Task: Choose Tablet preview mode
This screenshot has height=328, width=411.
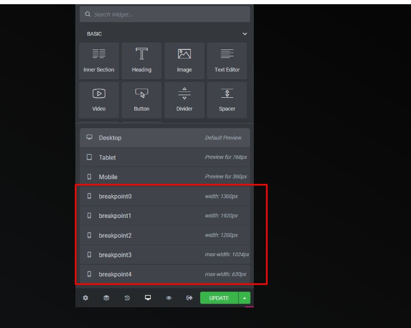Action: coord(165,157)
